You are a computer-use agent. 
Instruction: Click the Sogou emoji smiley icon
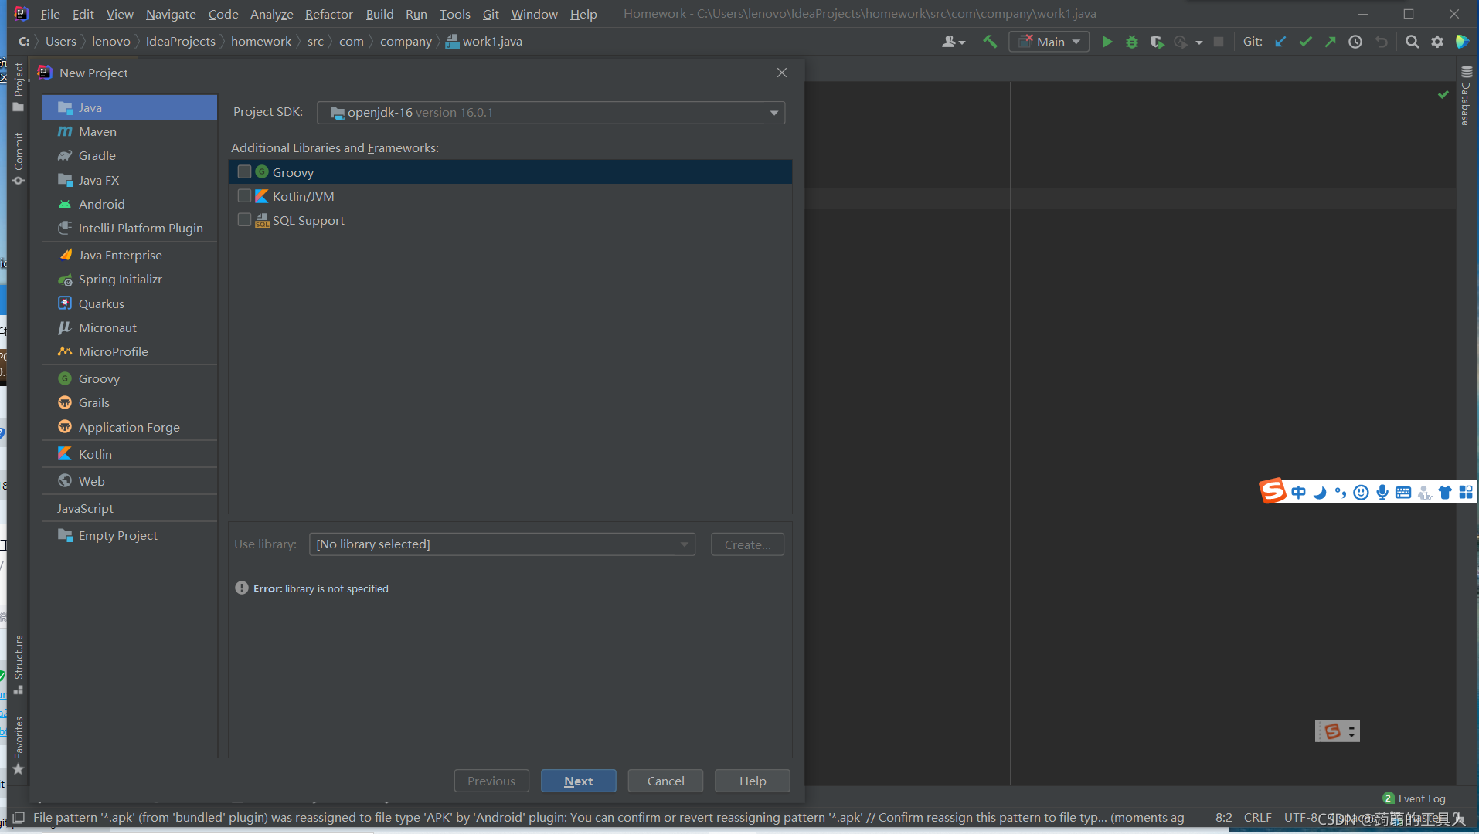tap(1362, 493)
